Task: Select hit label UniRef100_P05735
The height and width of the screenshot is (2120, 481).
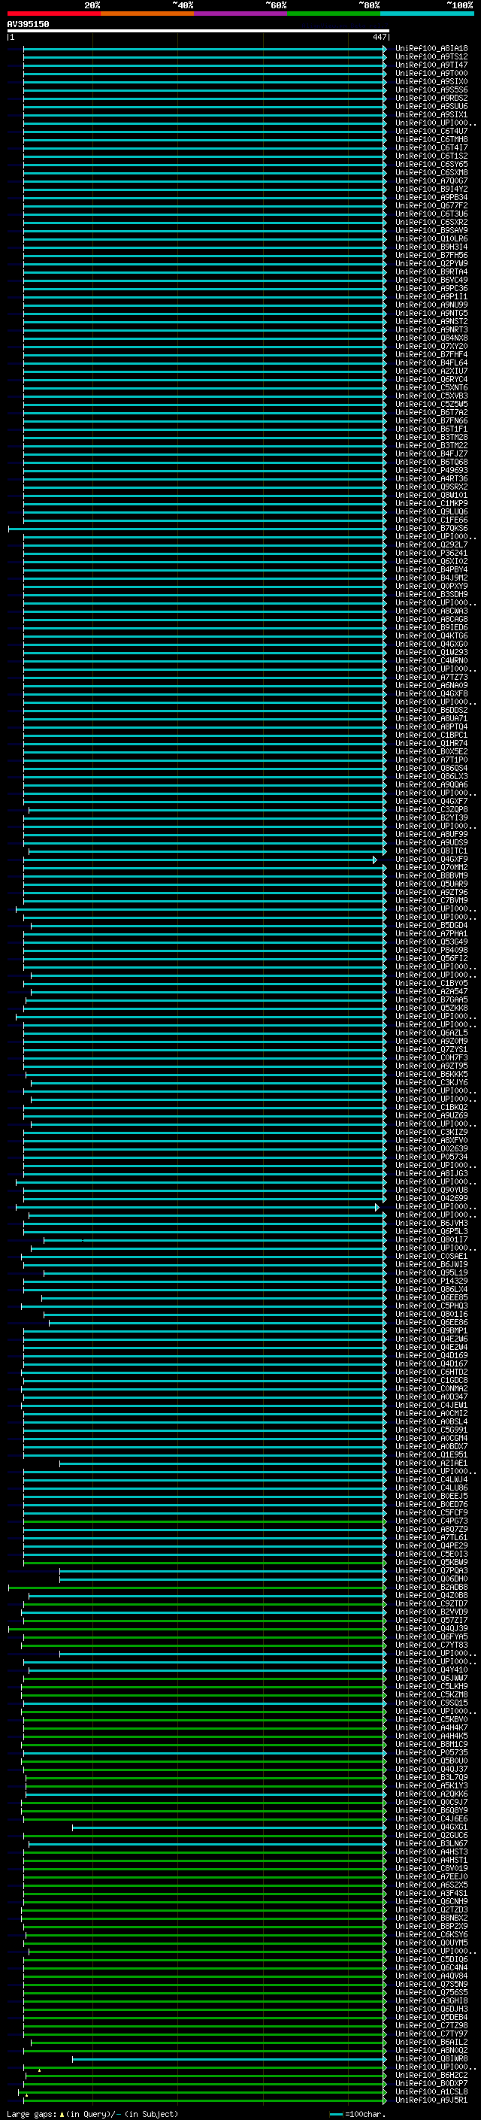Action: 431,1753
